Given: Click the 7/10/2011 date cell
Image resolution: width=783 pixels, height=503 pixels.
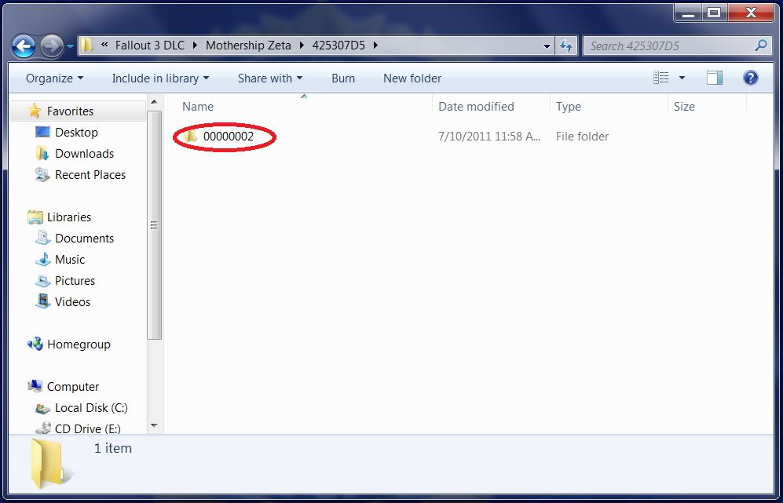Looking at the screenshot, I should tap(488, 137).
